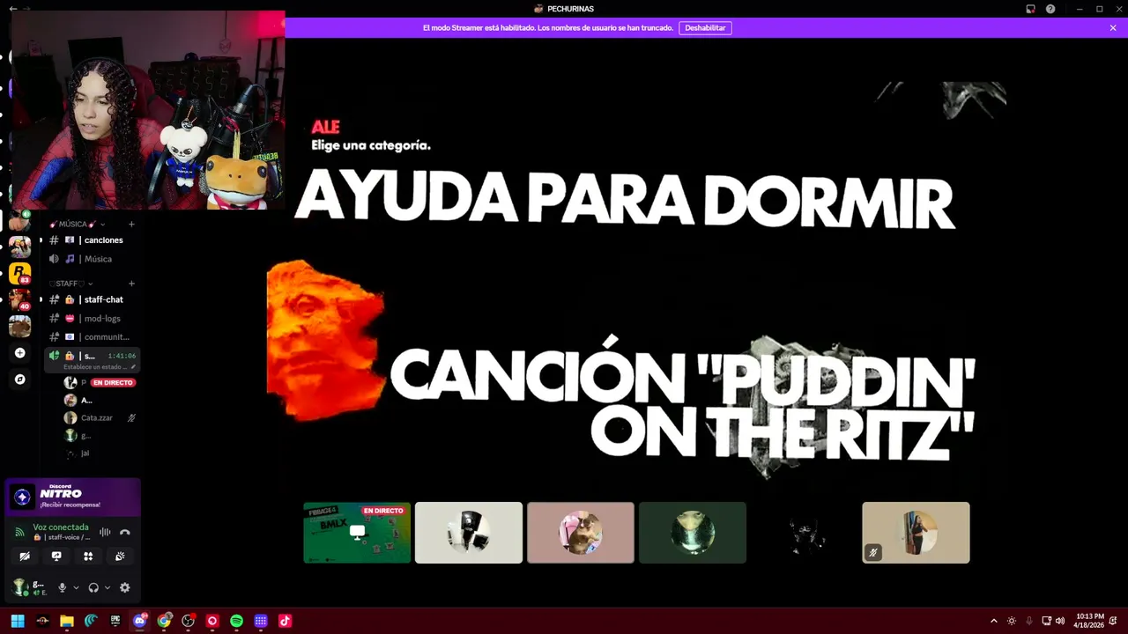
Task: Dismiss the purple Streamer mode banner
Action: point(1113,28)
